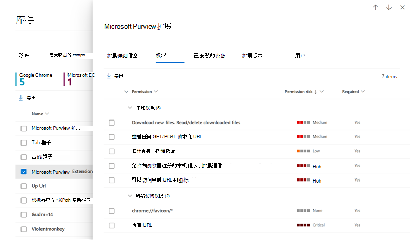Click the Permission risk sort arrow icon

316,92
